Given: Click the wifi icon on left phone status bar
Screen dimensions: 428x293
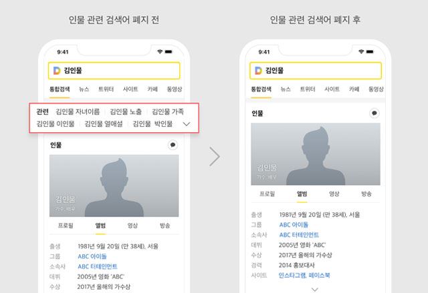Looking at the screenshot, I should click(x=160, y=51).
